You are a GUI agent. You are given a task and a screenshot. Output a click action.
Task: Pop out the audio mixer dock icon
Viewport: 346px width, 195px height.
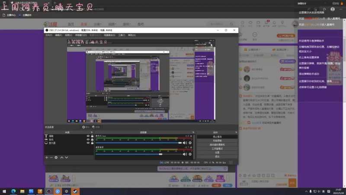[x=193, y=133]
